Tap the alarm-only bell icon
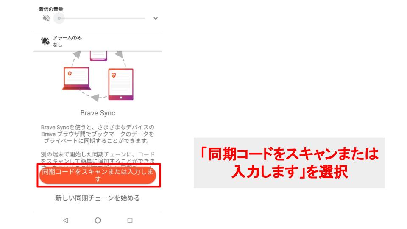The height and width of the screenshot is (229, 407). click(x=45, y=41)
